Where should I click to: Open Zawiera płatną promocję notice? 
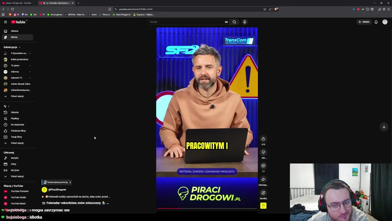tap(57, 182)
